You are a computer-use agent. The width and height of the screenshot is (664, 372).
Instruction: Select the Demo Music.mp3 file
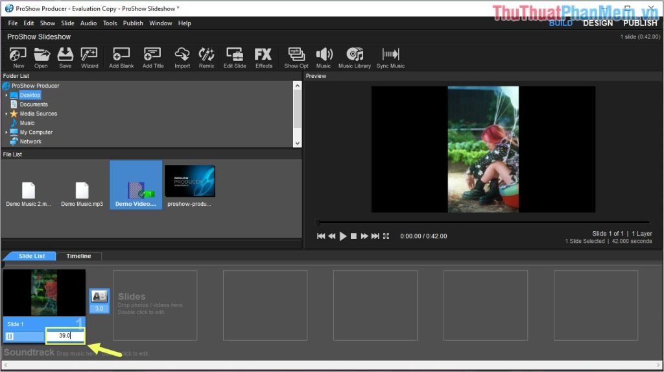(x=82, y=194)
